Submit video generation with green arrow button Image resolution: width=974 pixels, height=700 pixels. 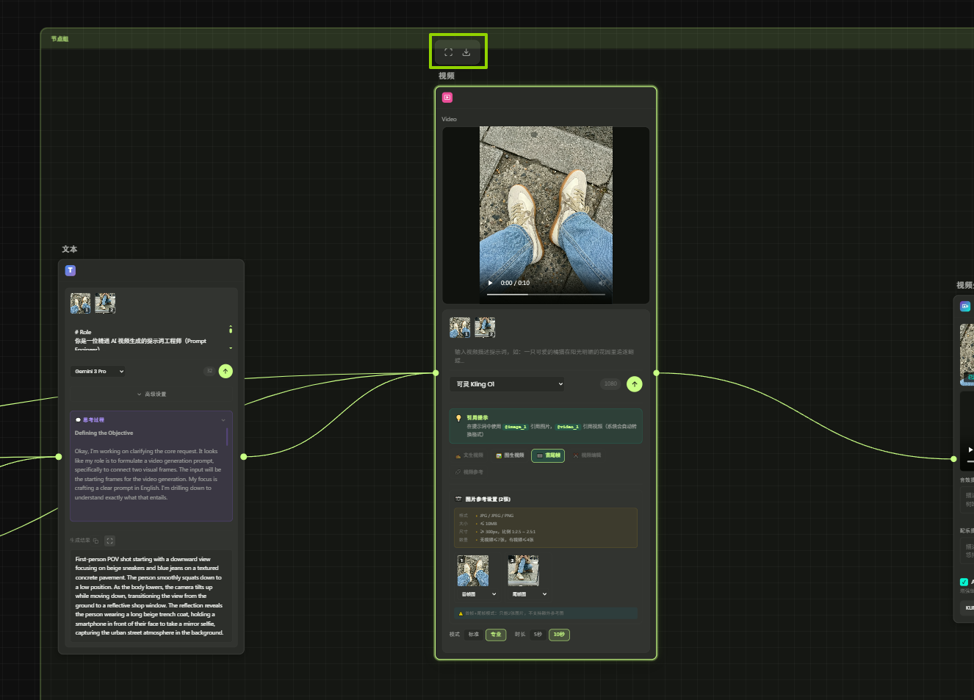pos(635,384)
